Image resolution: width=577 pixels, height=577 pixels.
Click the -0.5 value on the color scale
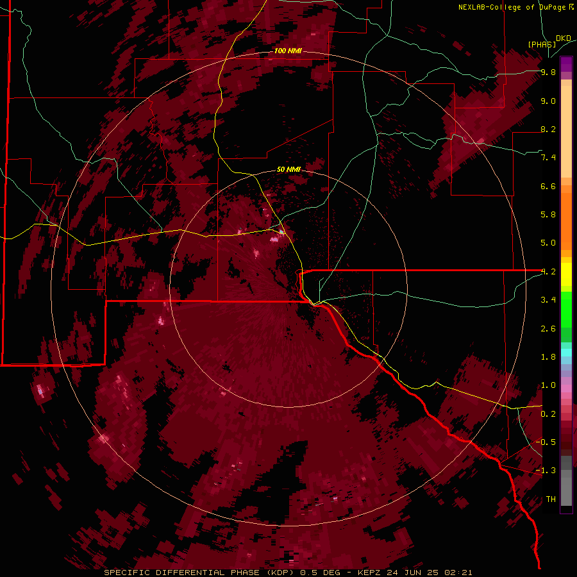546,442
